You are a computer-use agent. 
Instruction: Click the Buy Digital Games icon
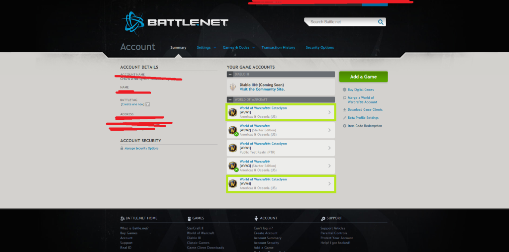coord(344,89)
